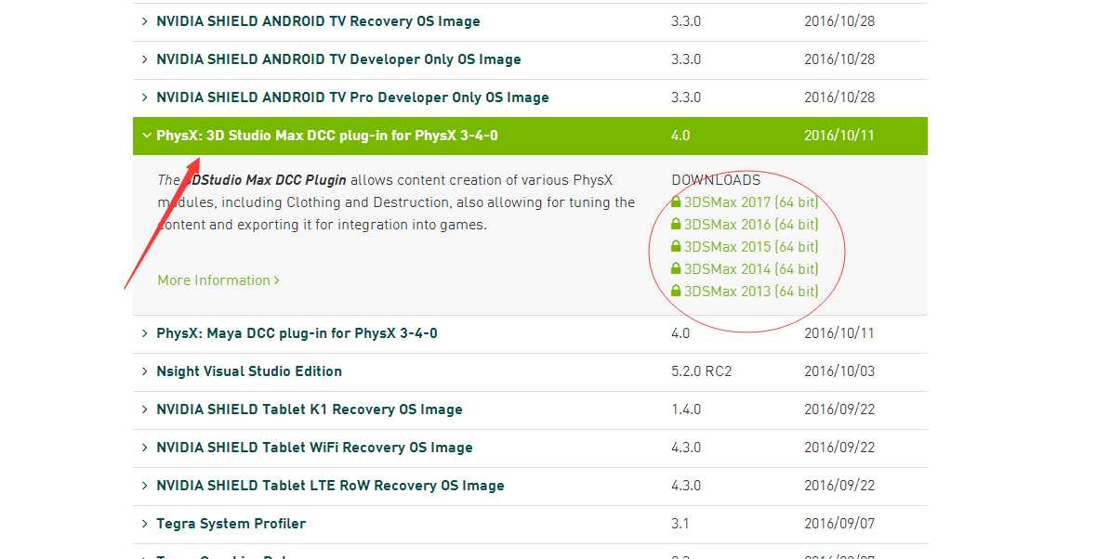Expand Tegra System Profiler chevron

145,524
